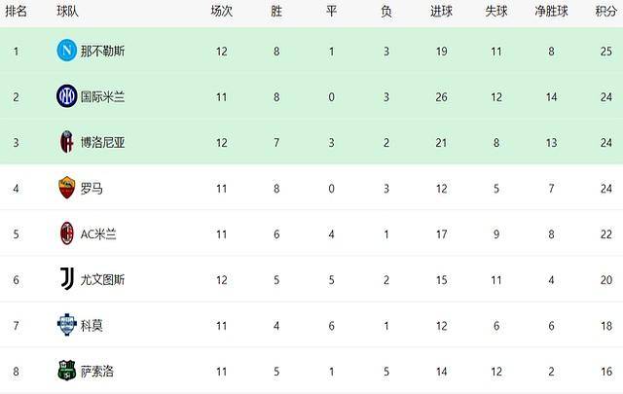Click the Bologna club crest
The image size is (623, 394).
[x=66, y=141]
